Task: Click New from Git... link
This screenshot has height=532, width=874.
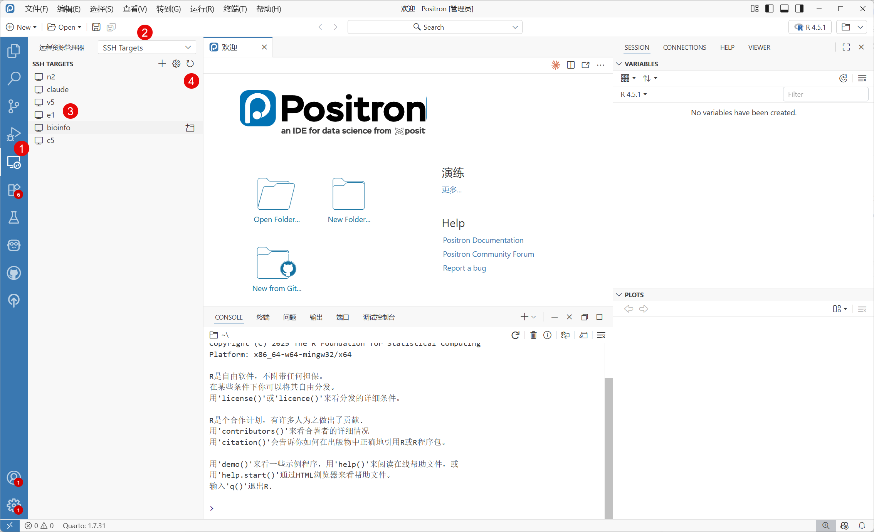Action: point(276,288)
